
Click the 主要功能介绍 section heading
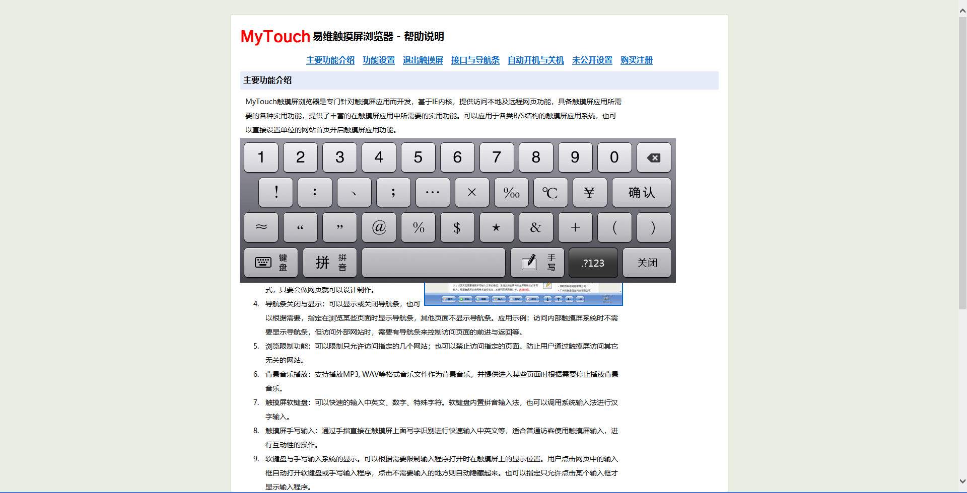tap(267, 80)
